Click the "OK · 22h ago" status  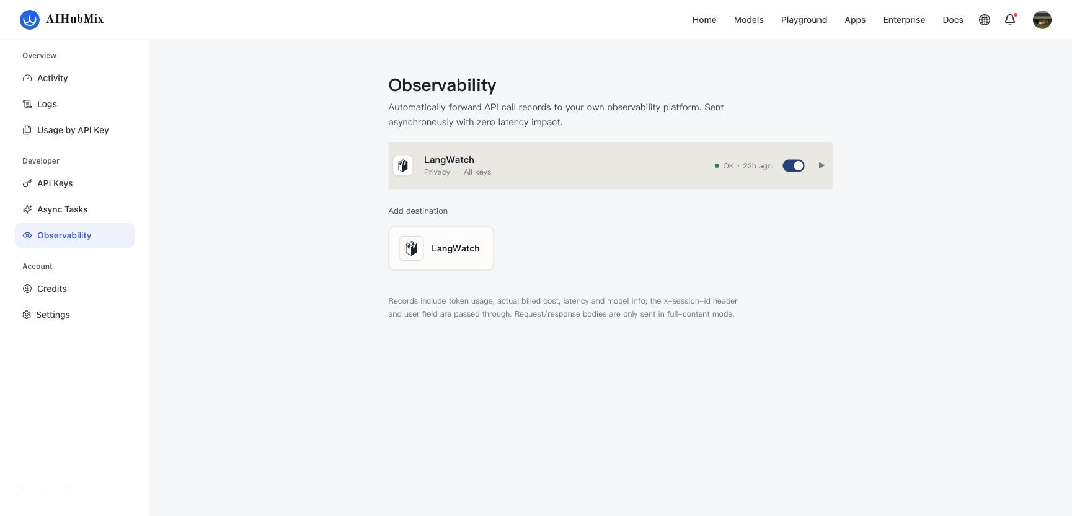(743, 166)
